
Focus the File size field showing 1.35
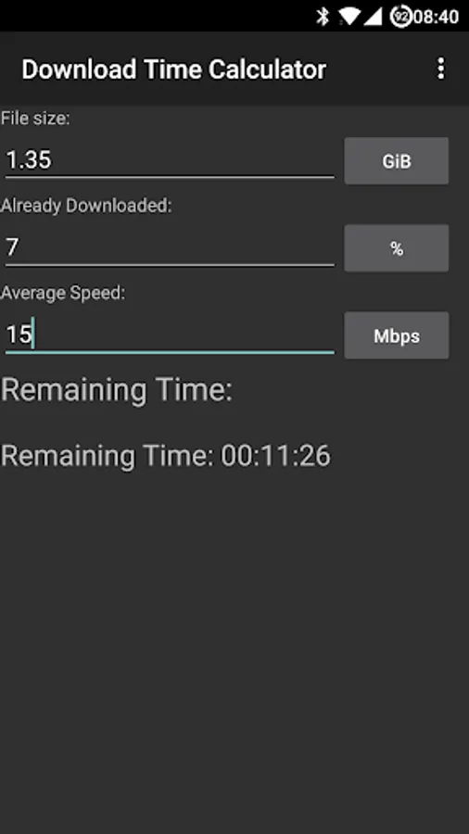click(170, 160)
